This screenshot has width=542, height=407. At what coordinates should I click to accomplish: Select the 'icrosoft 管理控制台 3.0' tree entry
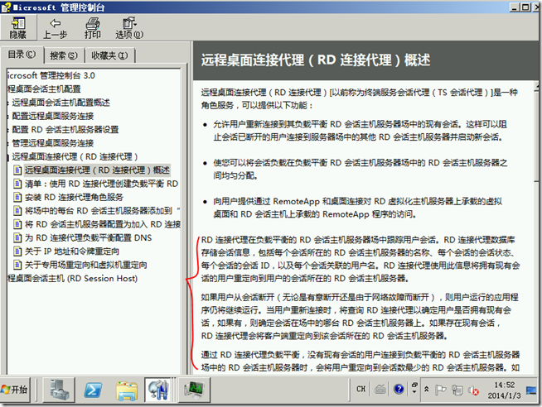click(x=51, y=75)
